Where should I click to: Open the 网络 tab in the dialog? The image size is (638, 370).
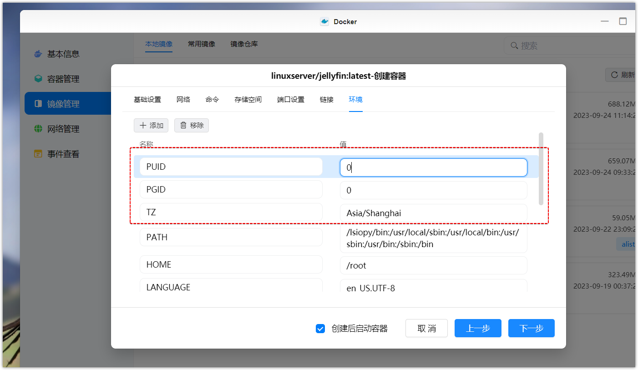coord(183,99)
